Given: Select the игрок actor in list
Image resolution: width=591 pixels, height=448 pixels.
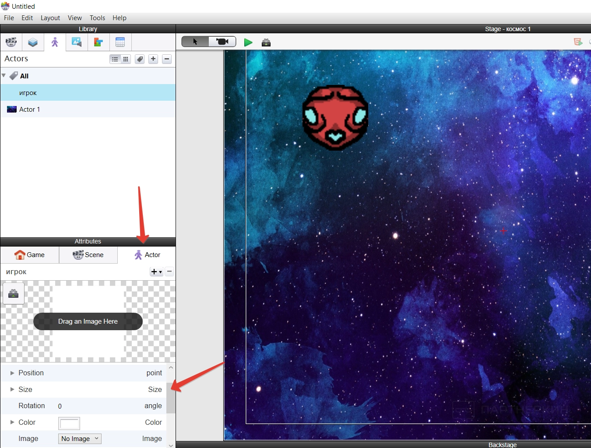Looking at the screenshot, I should click(x=88, y=93).
